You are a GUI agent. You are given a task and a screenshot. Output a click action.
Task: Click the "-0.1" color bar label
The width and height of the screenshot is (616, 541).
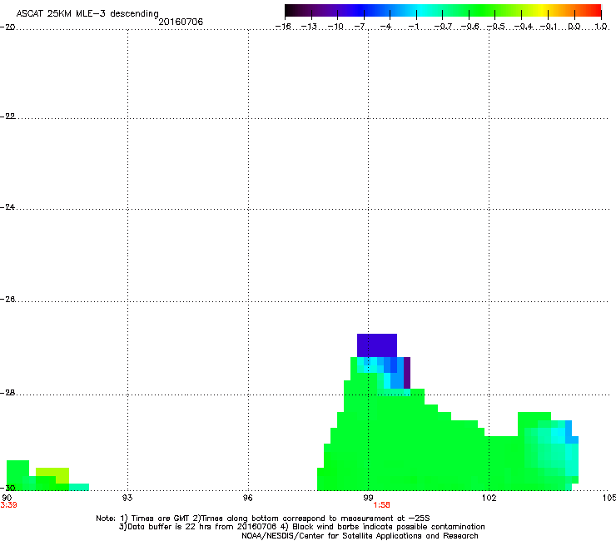[549, 27]
